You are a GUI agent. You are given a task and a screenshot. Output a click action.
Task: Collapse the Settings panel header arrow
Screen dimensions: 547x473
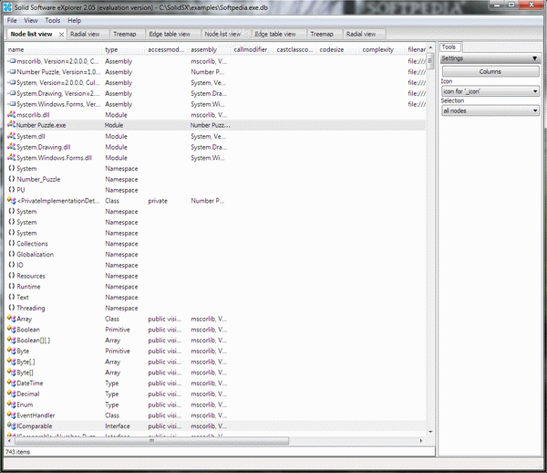[x=535, y=58]
